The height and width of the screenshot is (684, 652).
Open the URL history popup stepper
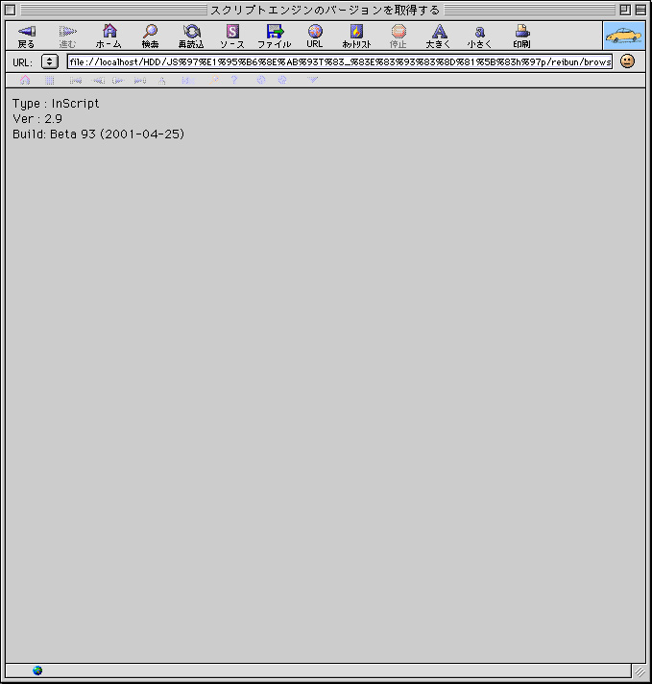[50, 61]
